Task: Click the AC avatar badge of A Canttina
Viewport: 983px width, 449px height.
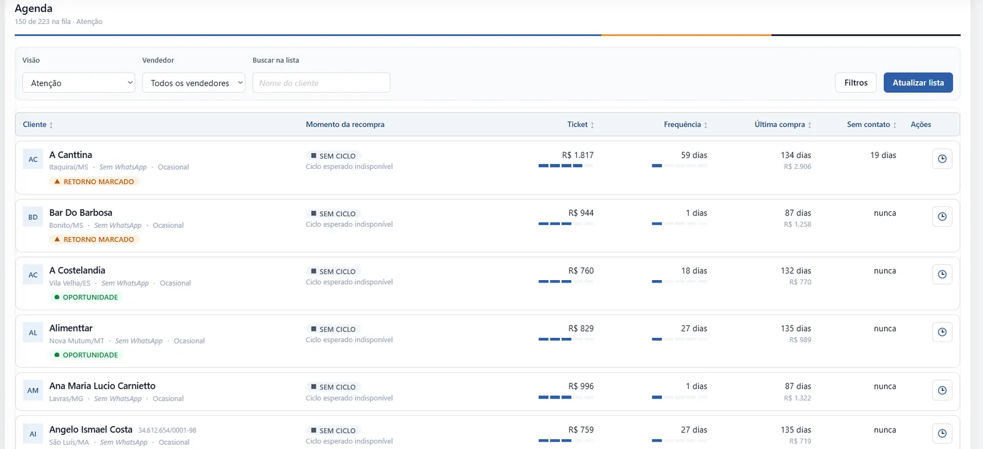Action: click(33, 159)
